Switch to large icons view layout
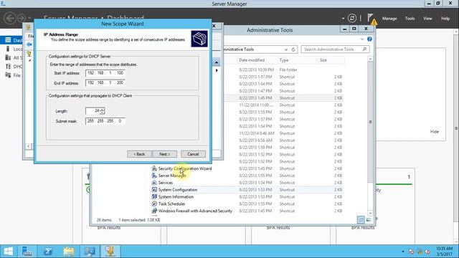The height and width of the screenshot is (258, 459). coord(368,220)
